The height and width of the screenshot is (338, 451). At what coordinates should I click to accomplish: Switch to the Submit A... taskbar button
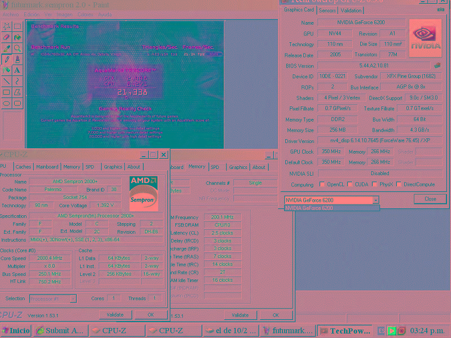pyautogui.click(x=60, y=331)
